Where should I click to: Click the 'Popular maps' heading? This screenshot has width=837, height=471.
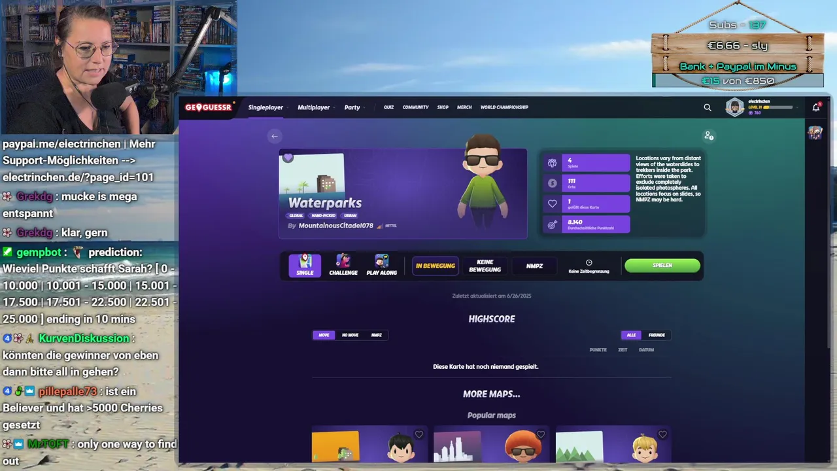click(492, 415)
